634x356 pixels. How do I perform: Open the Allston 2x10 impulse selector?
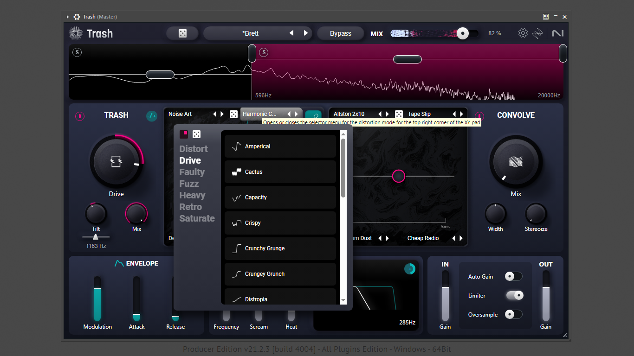click(349, 114)
